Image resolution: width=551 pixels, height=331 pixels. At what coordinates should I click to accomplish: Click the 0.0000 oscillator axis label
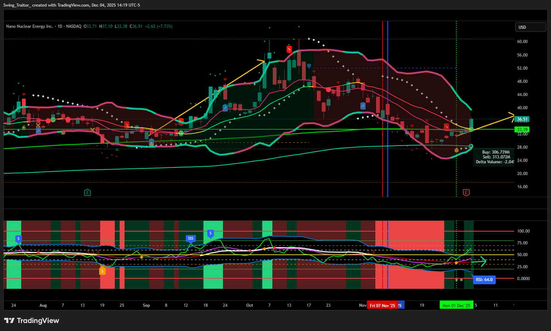coord(523,278)
